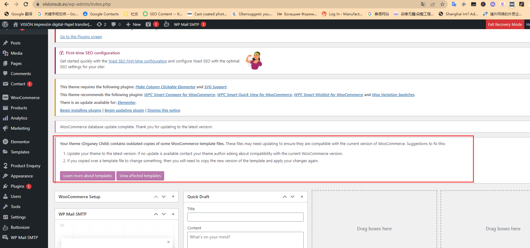Click the Elementor update link
Screen dimensions: 530x248
pos(127,102)
